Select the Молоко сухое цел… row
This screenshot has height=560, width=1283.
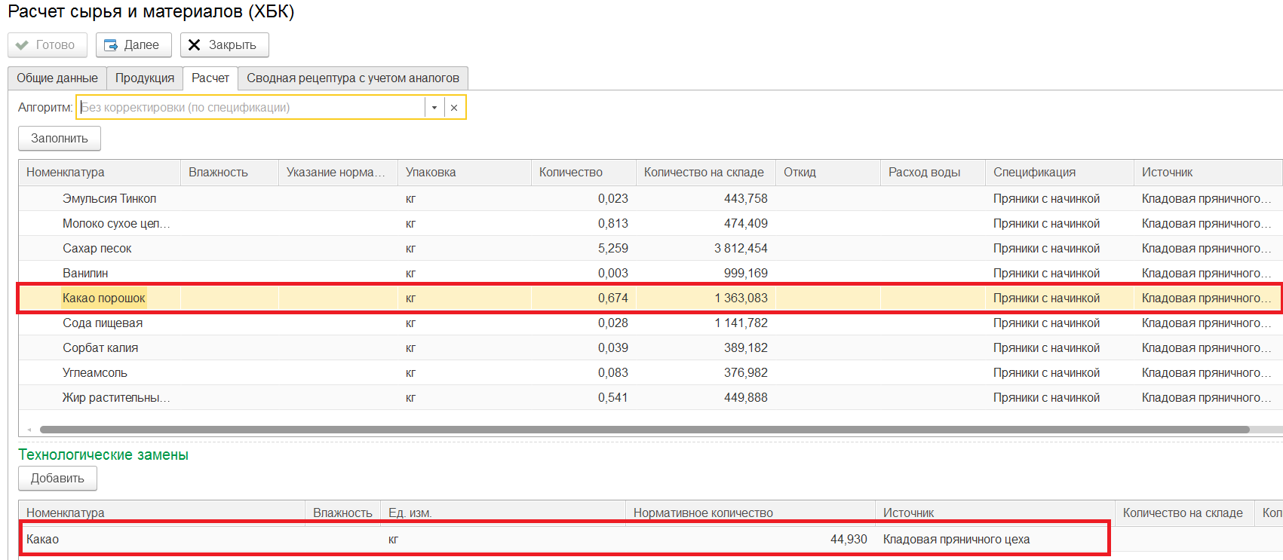[x=650, y=224]
